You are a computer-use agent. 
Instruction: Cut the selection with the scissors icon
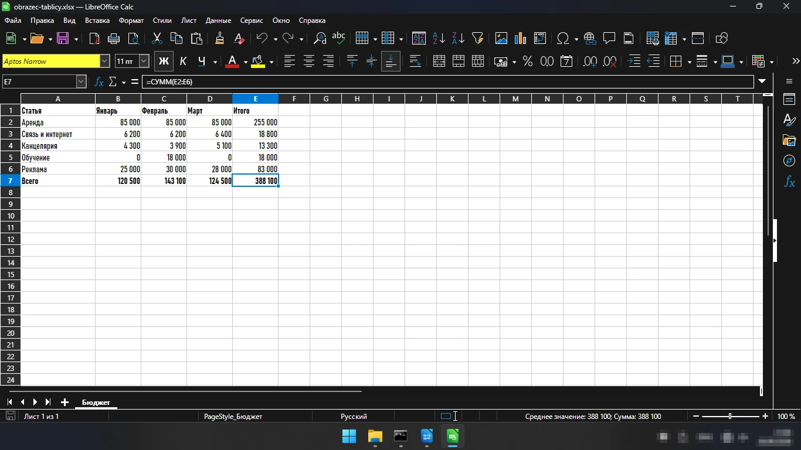157,39
